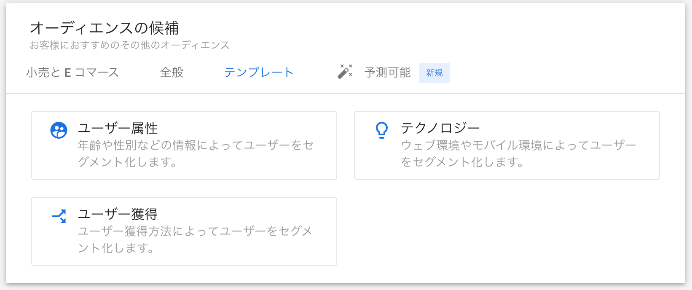
Task: Click the テクノロジー description about web and mobile
Action: pos(518,153)
